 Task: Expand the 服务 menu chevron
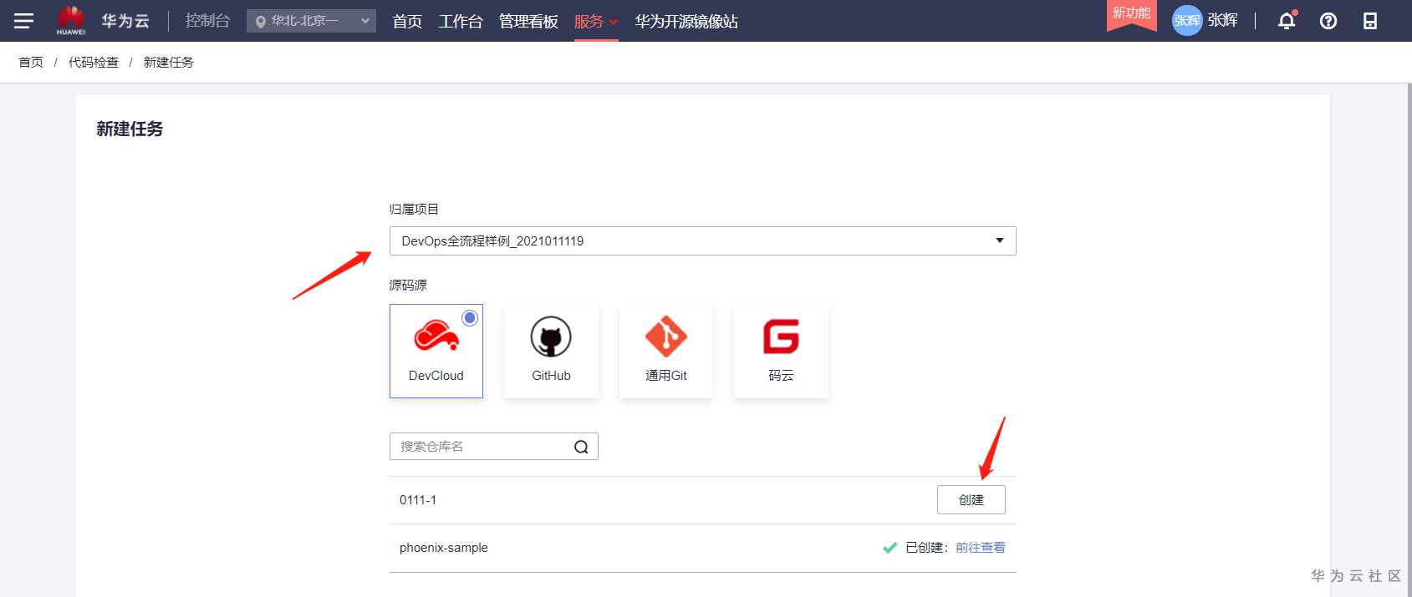(613, 22)
